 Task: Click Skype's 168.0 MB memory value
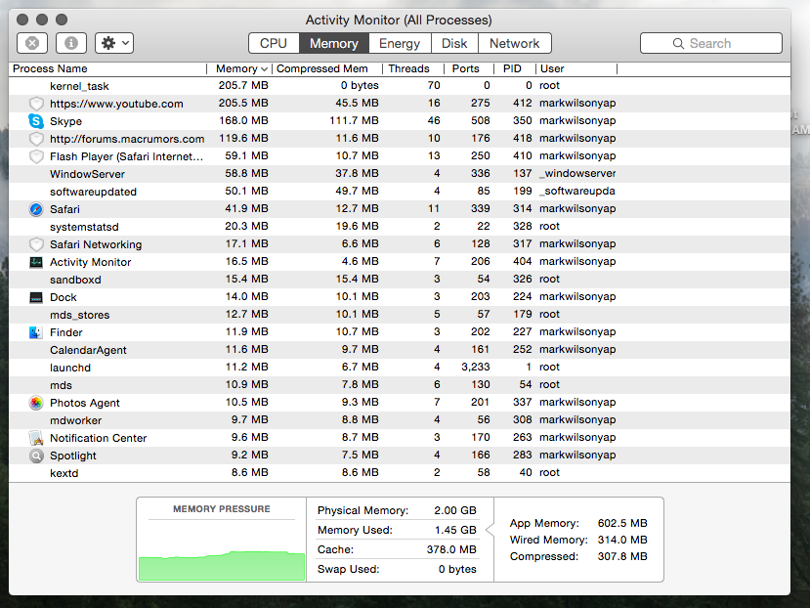(x=244, y=120)
